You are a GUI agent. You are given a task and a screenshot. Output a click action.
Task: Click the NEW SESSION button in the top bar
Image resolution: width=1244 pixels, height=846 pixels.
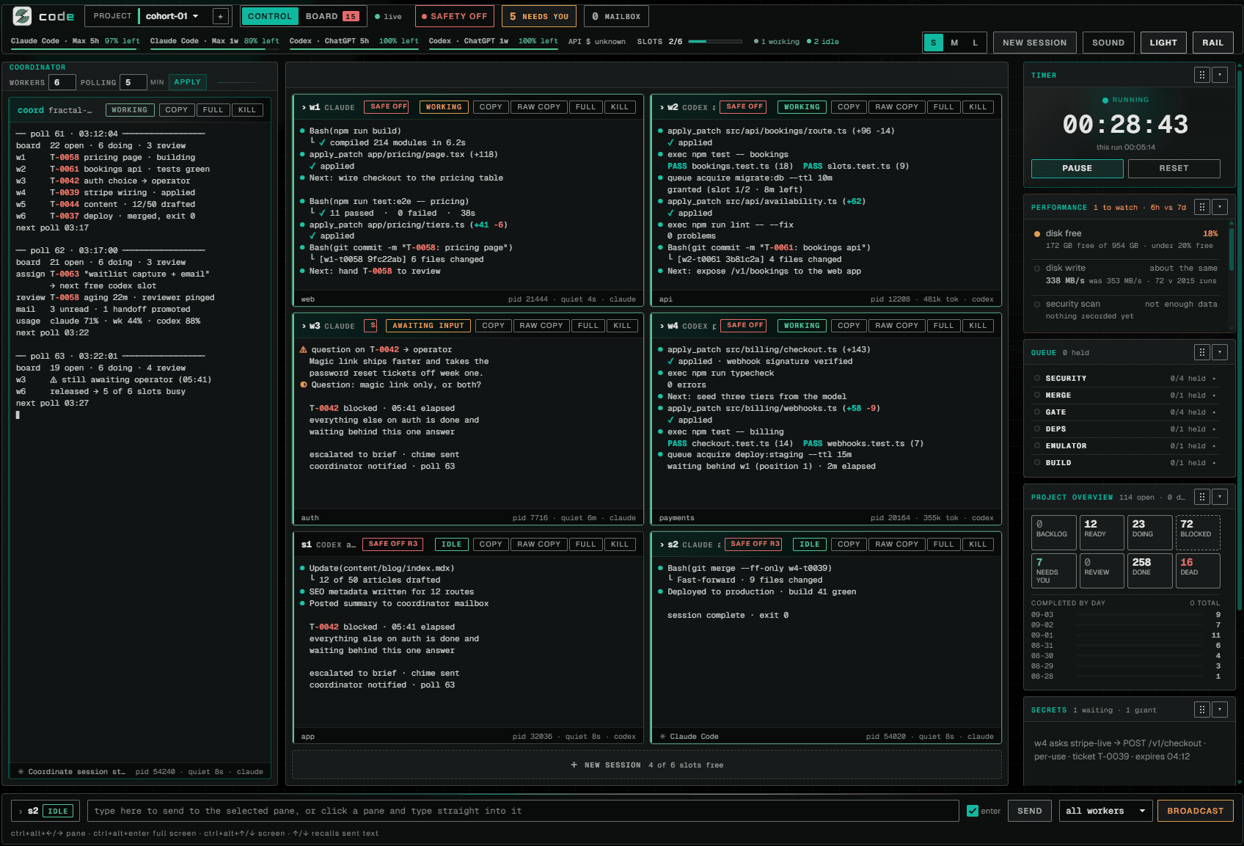[1034, 43]
